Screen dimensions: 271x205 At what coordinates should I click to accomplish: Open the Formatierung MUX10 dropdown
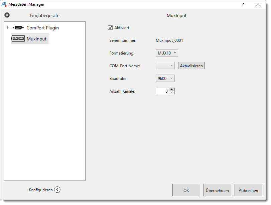click(x=167, y=53)
